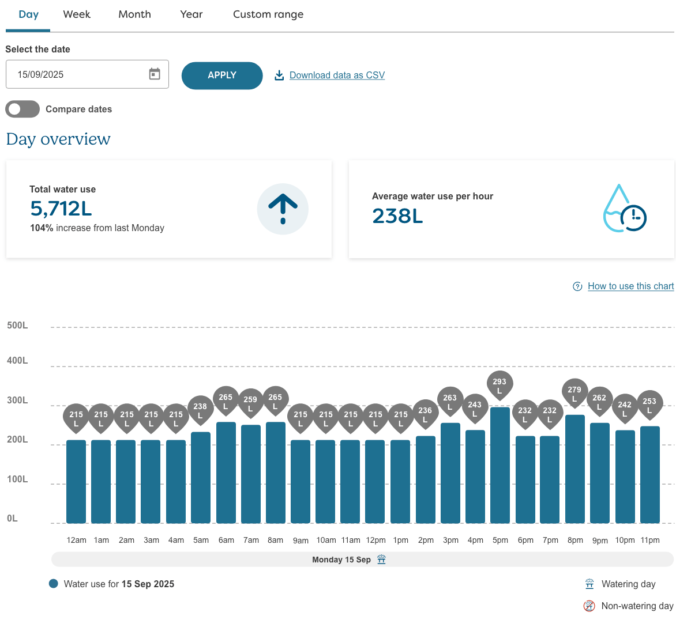Click the blue legend dot for 15 Sep 2025

coord(53,583)
